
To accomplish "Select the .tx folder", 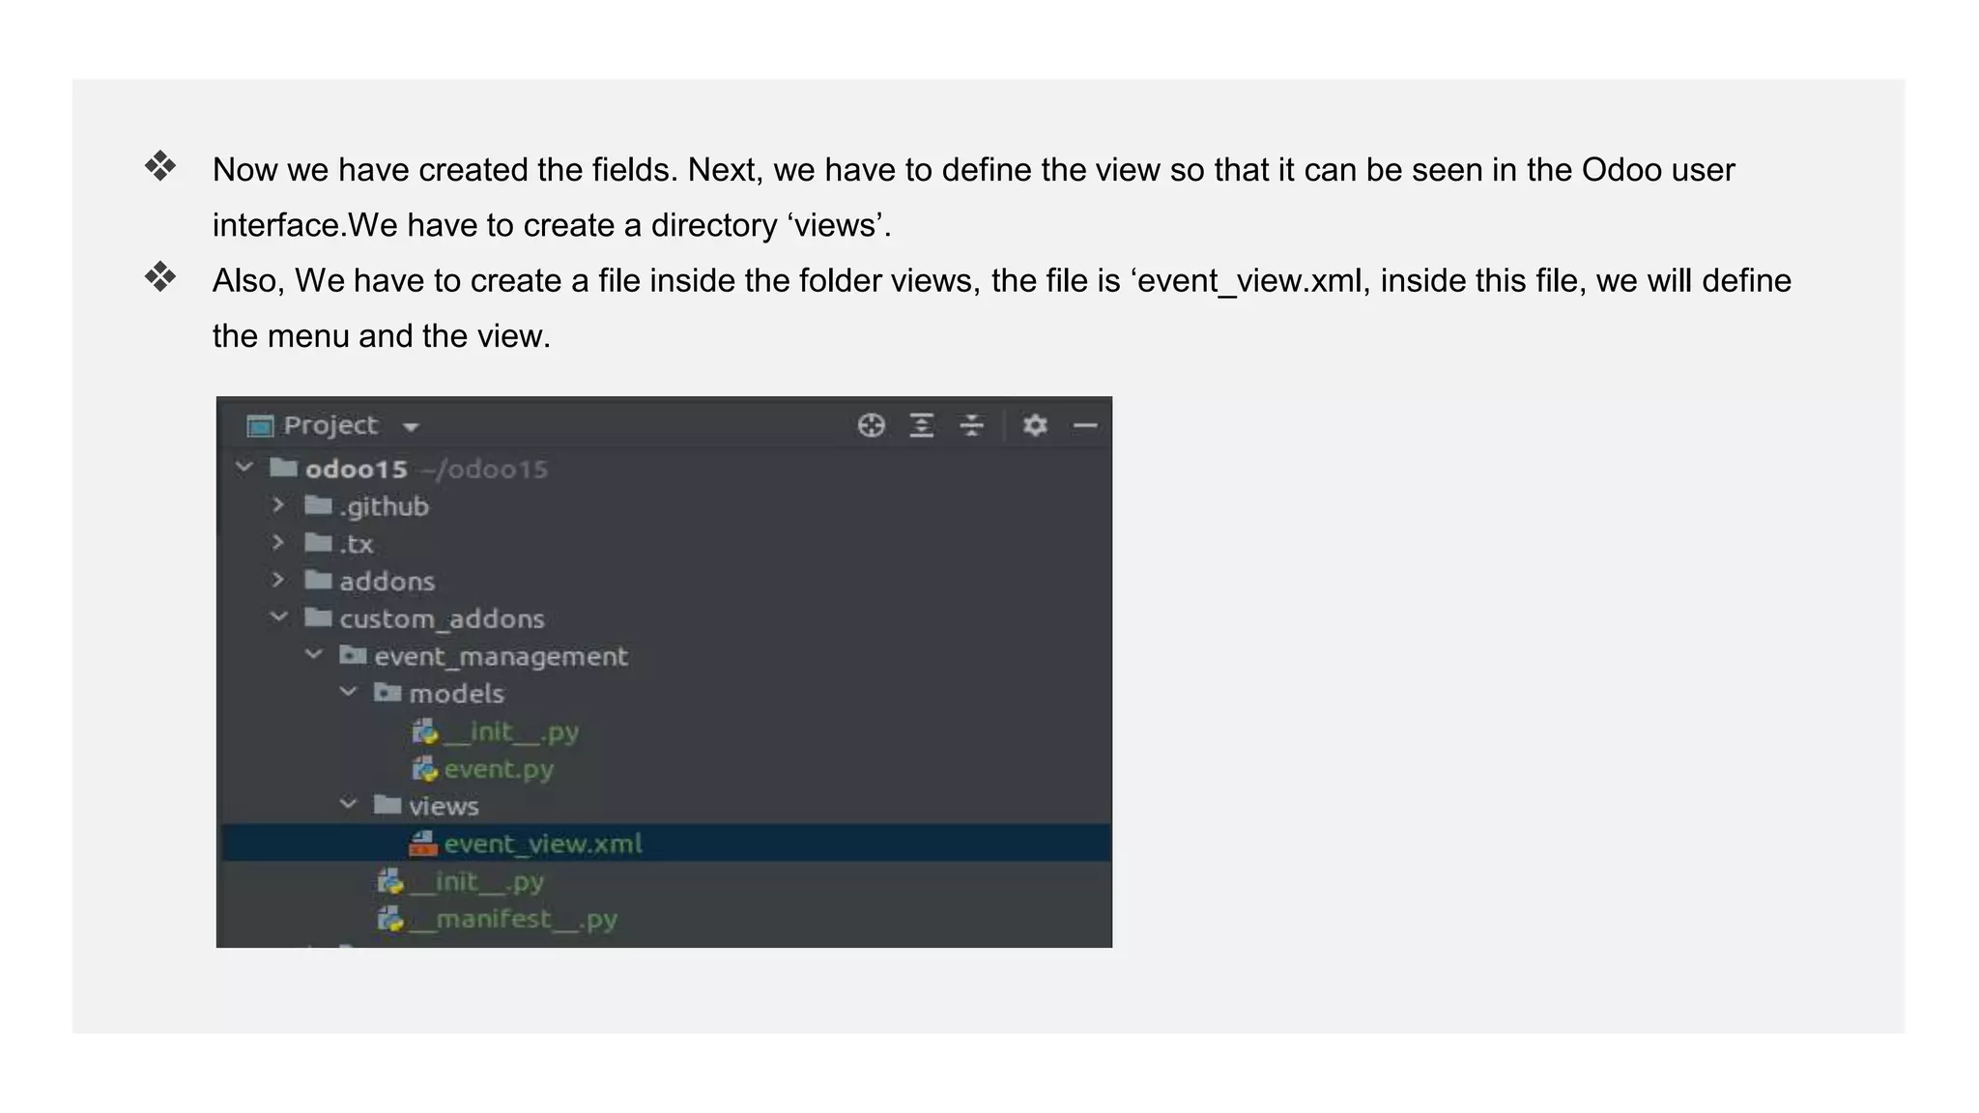I will [355, 544].
